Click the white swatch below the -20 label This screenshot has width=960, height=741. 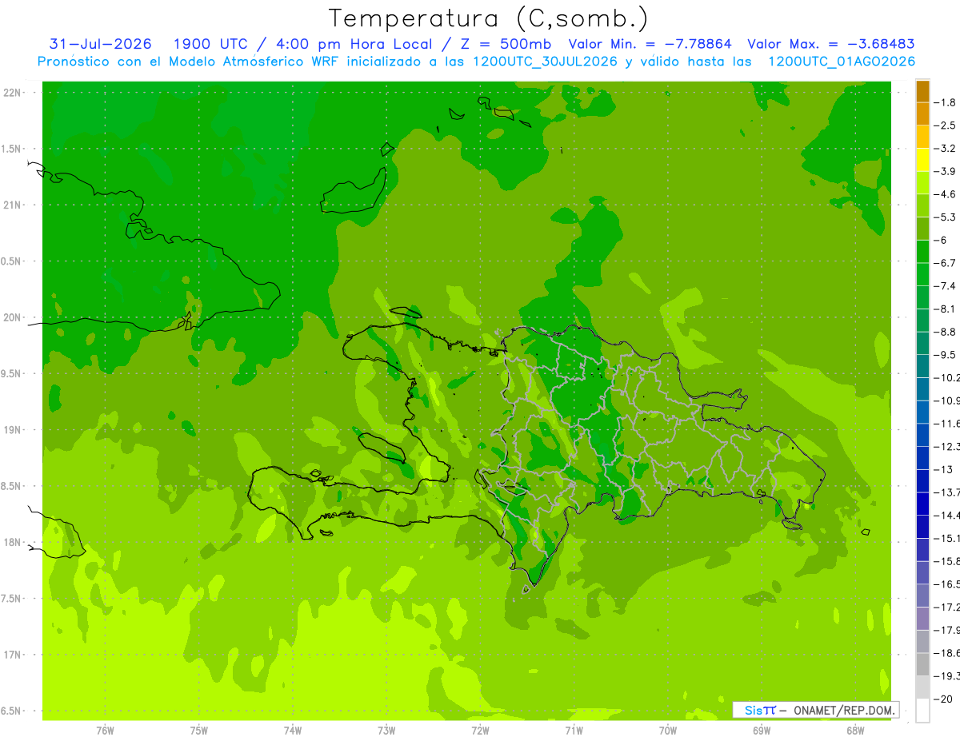(922, 711)
